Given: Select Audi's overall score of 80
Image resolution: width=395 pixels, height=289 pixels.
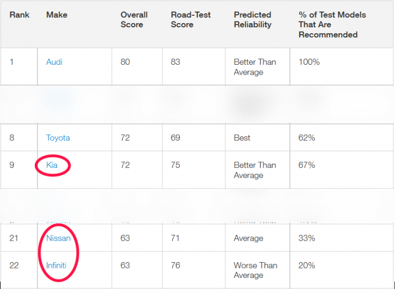Looking at the screenshot, I should coord(125,62).
